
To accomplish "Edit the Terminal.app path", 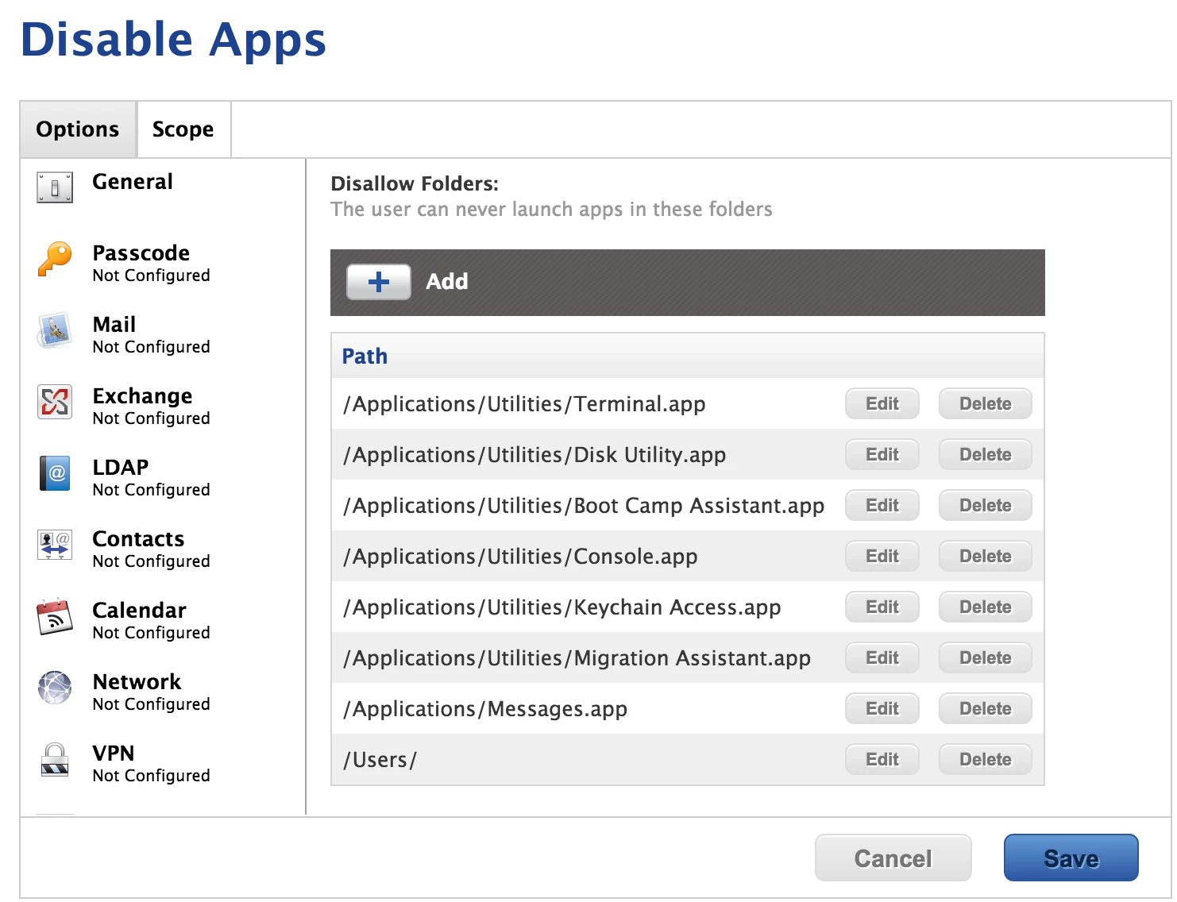I will 882,403.
